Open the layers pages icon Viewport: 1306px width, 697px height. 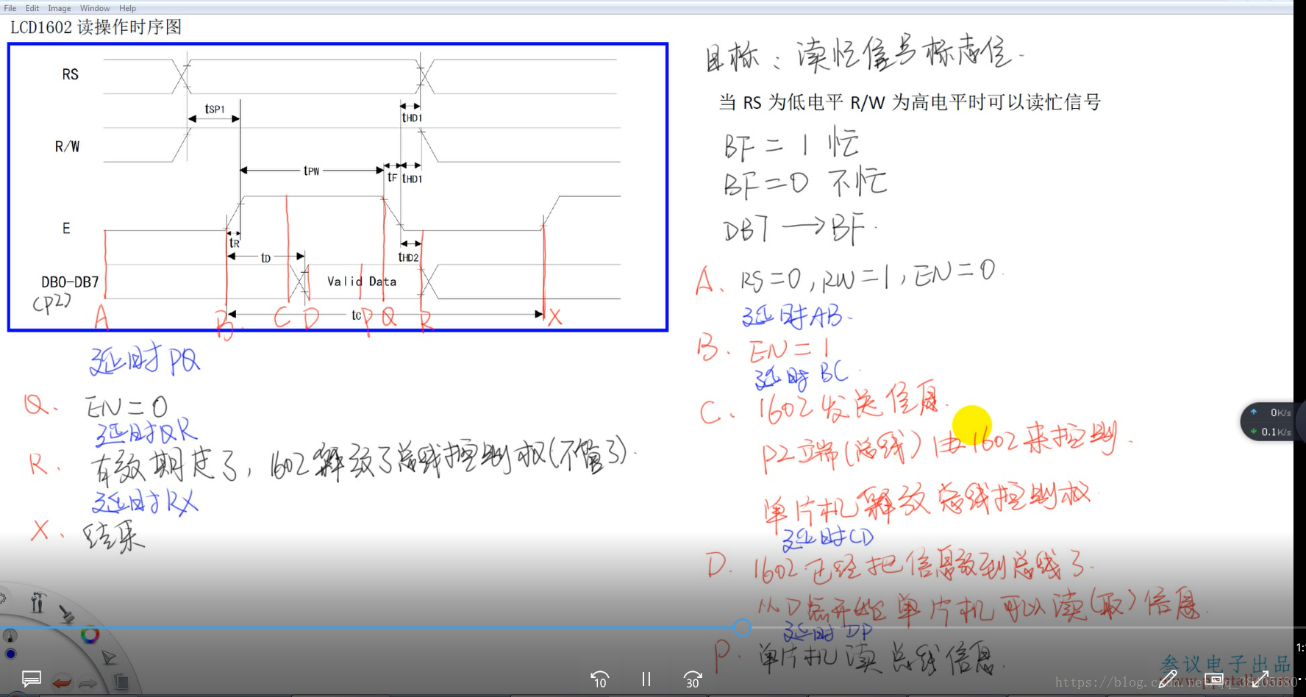click(x=121, y=682)
